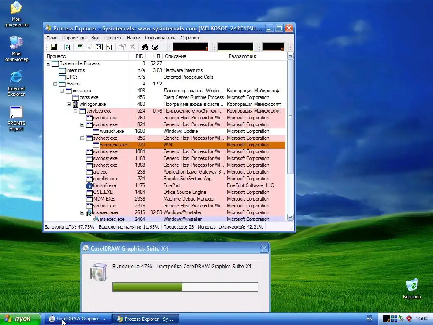Screen dimensions: 433x325
Task: Click the Save toolbar icon
Action: click(54, 47)
